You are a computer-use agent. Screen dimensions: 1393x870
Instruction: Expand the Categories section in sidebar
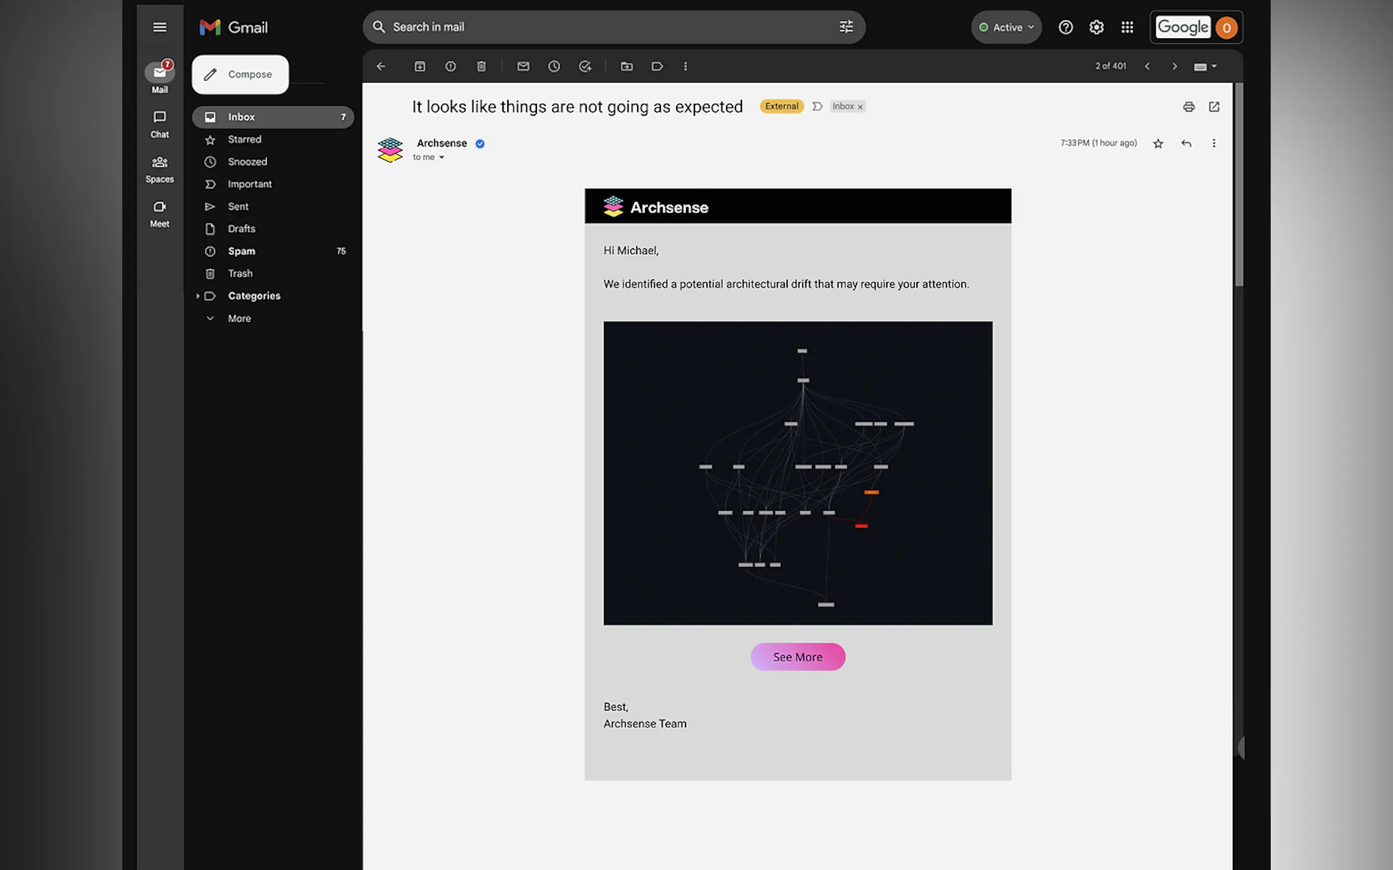197,296
